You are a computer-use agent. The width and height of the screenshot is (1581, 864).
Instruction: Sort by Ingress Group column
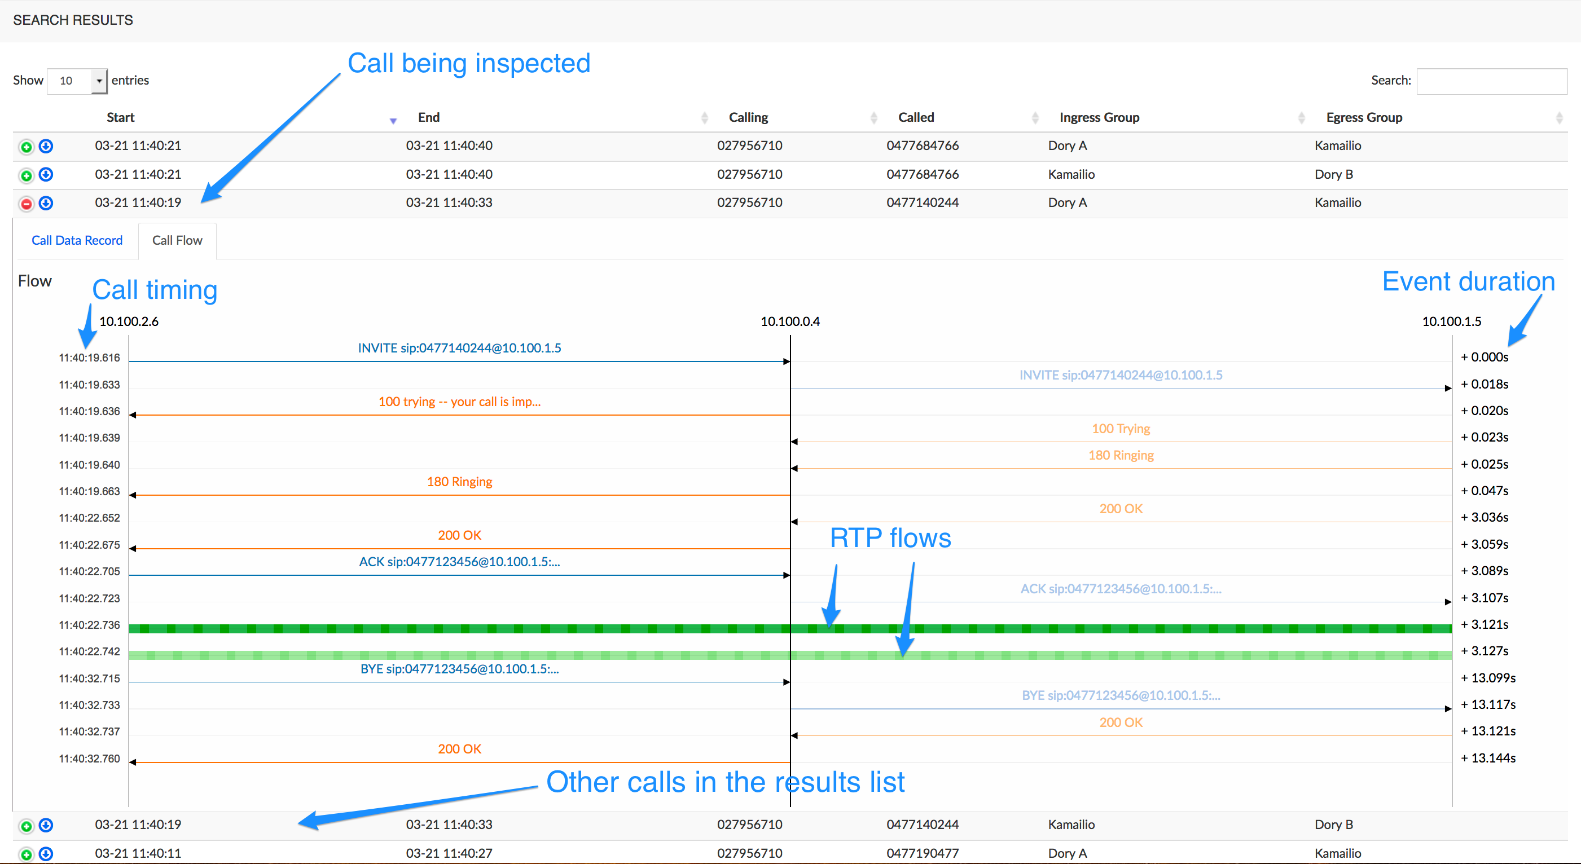(1099, 117)
